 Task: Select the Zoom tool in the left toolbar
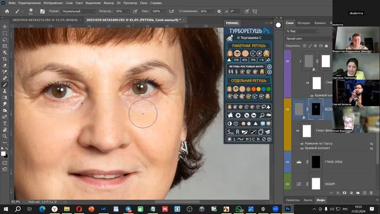pyautogui.click(x=5, y=136)
